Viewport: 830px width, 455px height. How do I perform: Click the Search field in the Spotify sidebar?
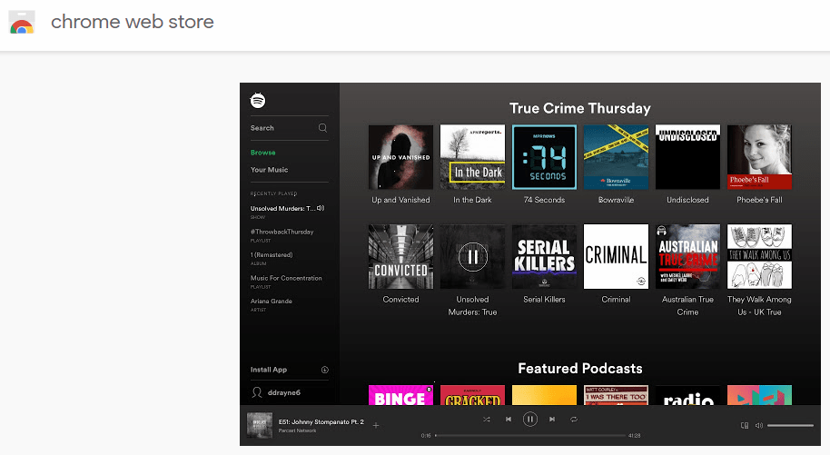289,128
